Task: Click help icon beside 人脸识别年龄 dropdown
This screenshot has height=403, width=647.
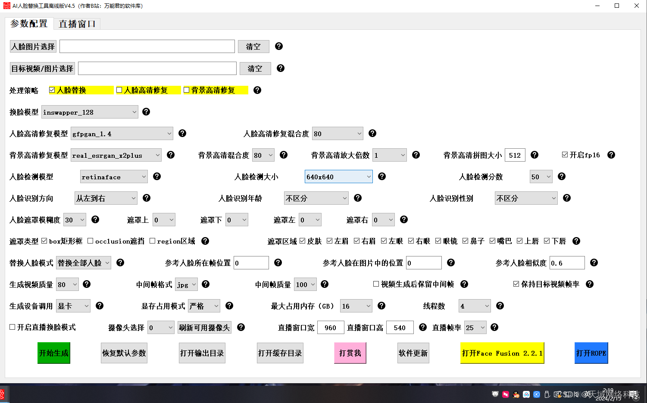Action: (x=358, y=198)
